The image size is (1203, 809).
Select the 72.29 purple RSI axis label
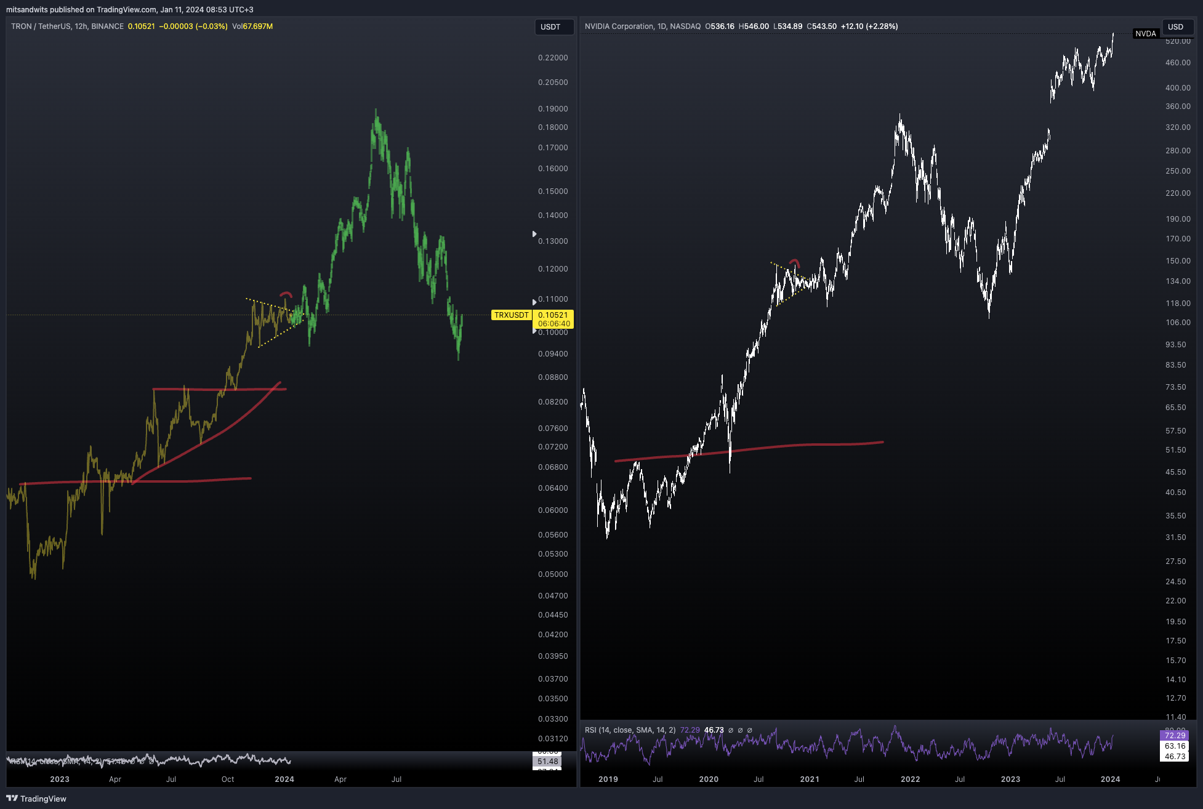[1175, 736]
